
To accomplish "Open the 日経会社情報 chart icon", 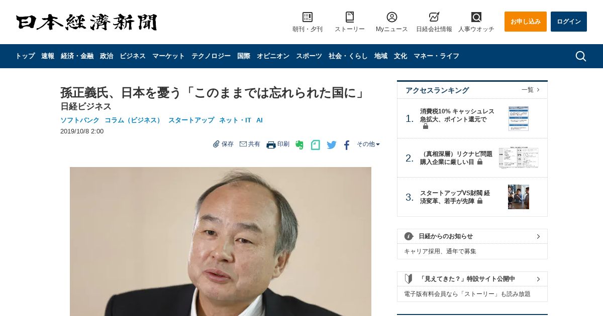I will (x=434, y=17).
